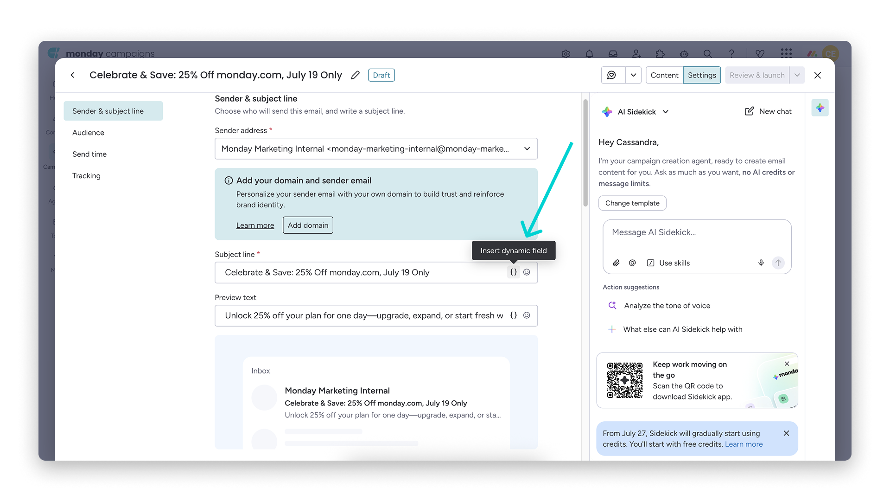Open help question mark icon
The width and height of the screenshot is (890, 501).
(x=731, y=54)
